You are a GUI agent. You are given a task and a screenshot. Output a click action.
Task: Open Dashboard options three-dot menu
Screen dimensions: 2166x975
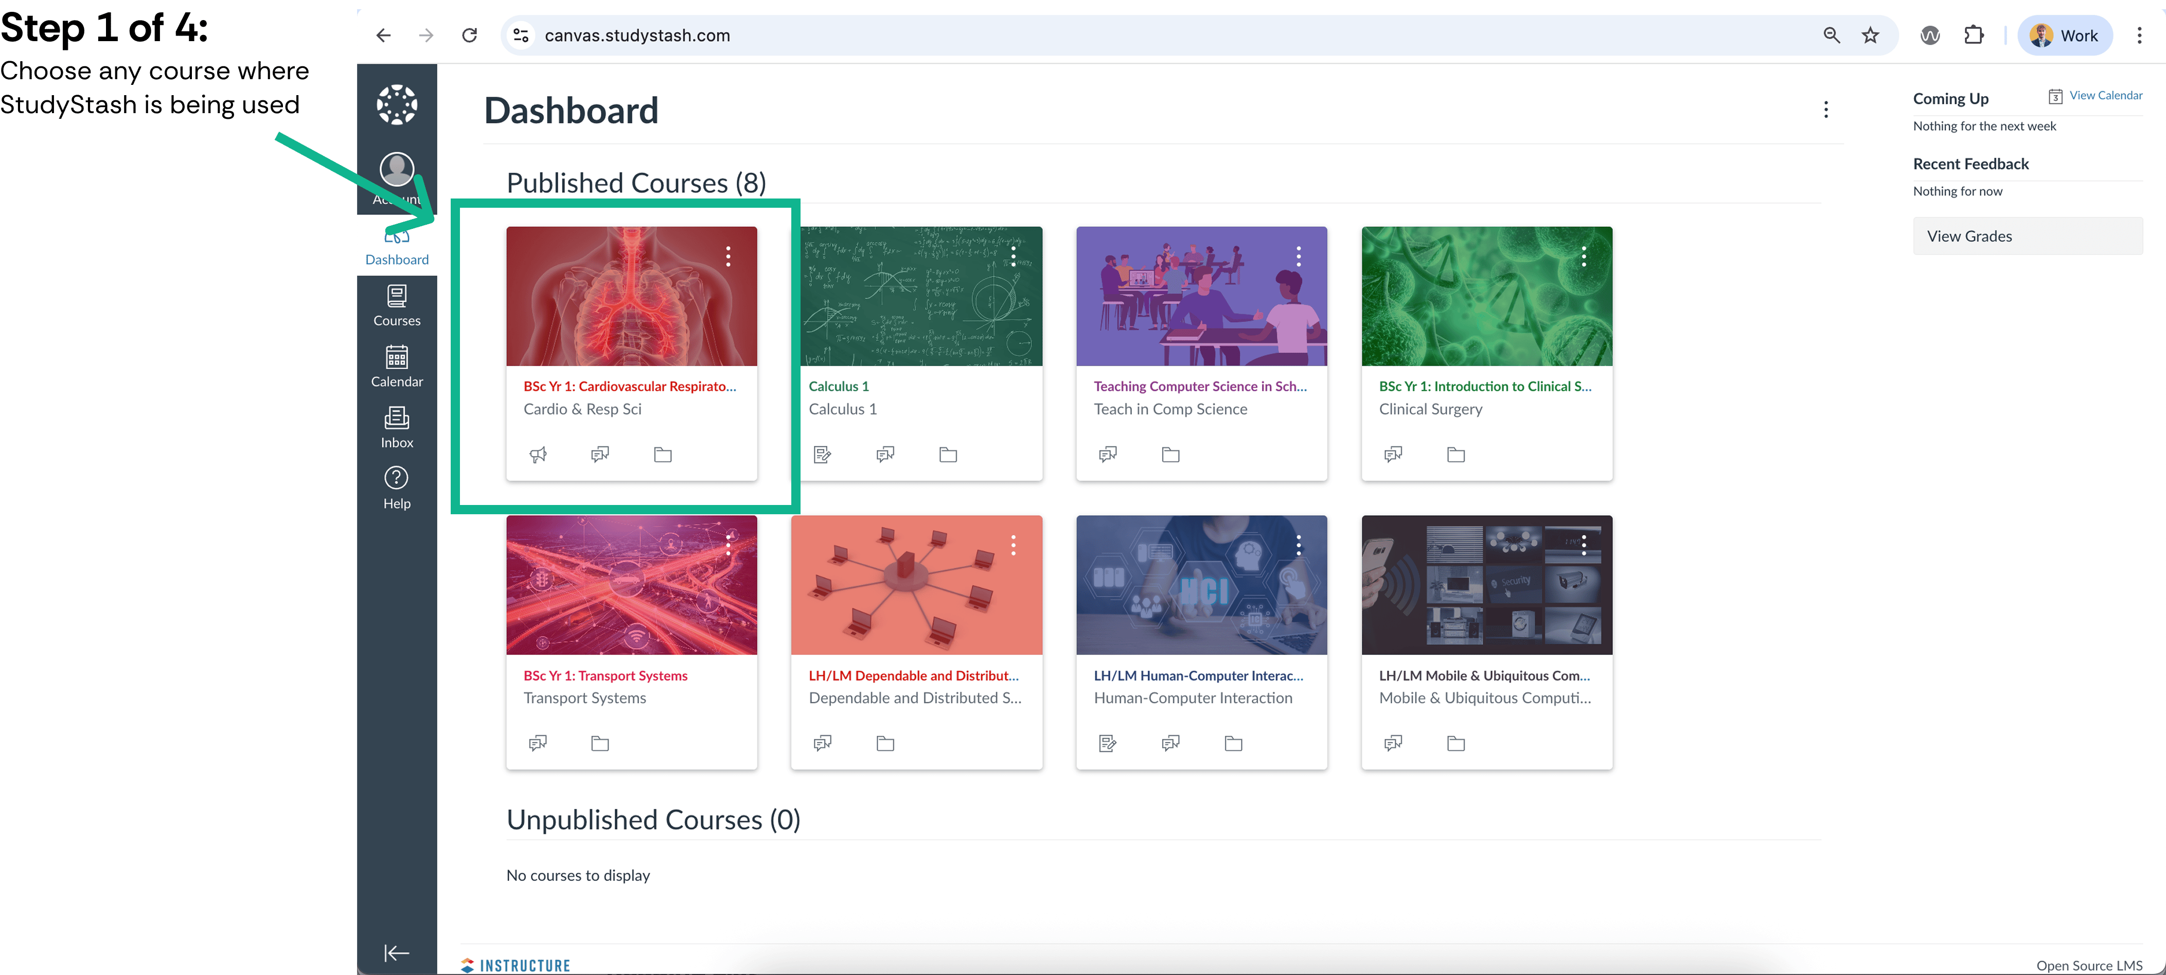(1825, 110)
